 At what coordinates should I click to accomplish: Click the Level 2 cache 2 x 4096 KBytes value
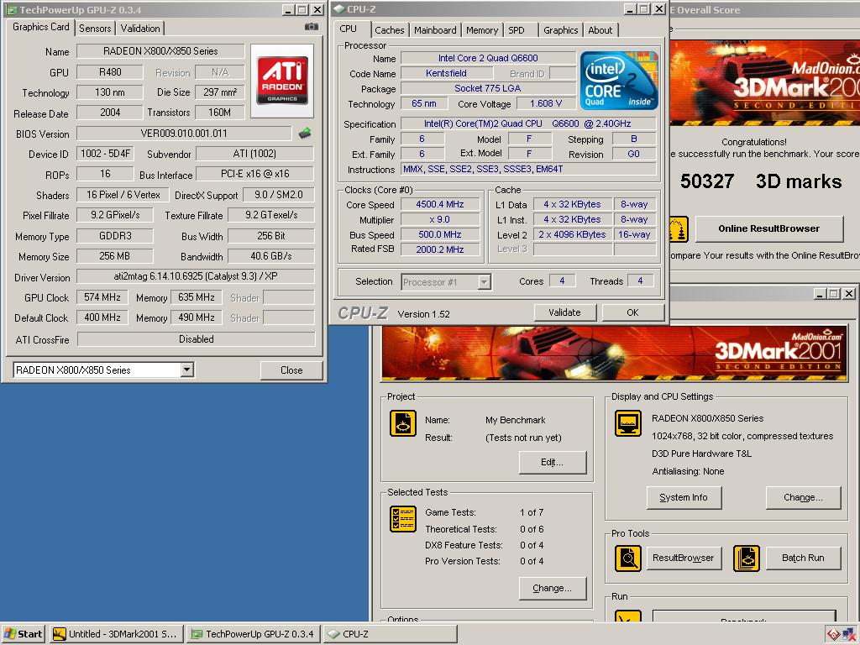pyautogui.click(x=572, y=234)
